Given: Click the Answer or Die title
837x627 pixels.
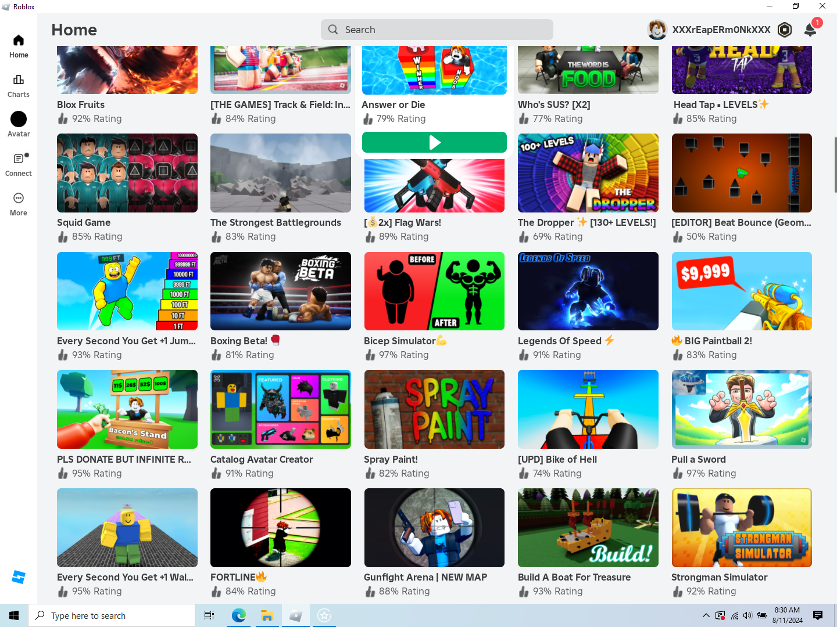Looking at the screenshot, I should [x=394, y=105].
